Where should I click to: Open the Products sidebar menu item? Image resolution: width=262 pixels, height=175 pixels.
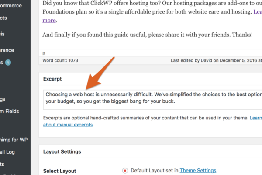[x=3, y=18]
